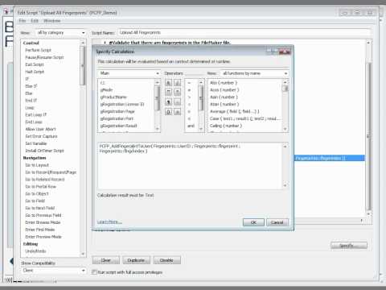
Task: Select Atan ( number ) function
Action: 224,104
